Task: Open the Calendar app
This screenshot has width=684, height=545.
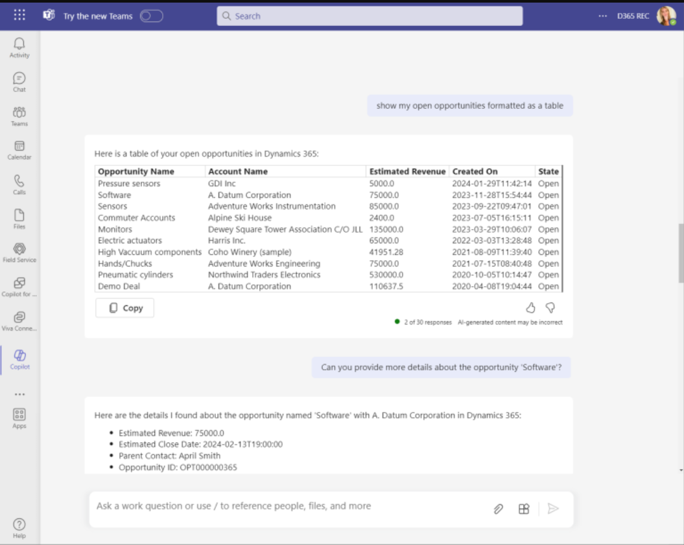Action: (x=19, y=151)
